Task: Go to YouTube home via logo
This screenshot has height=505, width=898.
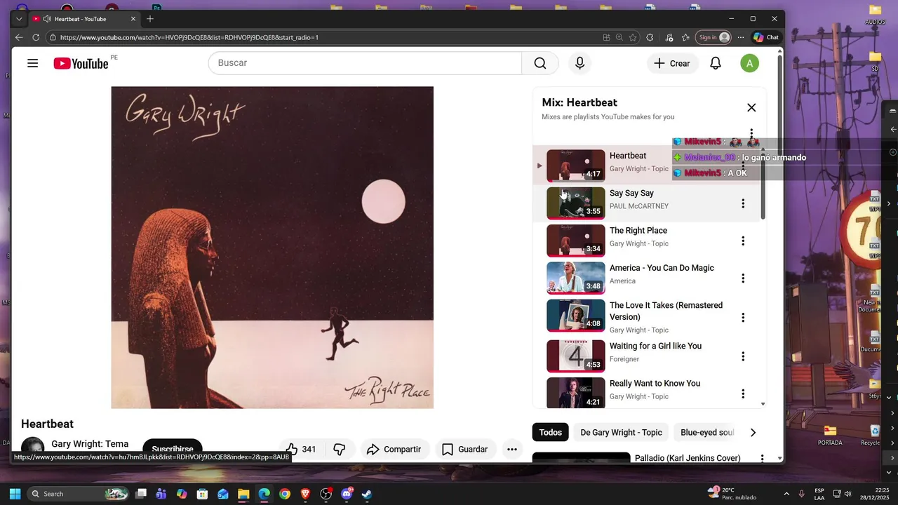Action: pyautogui.click(x=81, y=64)
